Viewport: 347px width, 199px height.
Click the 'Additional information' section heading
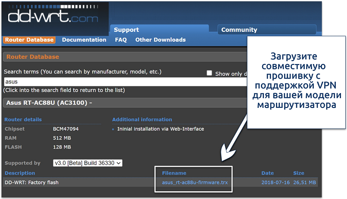[x=142, y=119]
